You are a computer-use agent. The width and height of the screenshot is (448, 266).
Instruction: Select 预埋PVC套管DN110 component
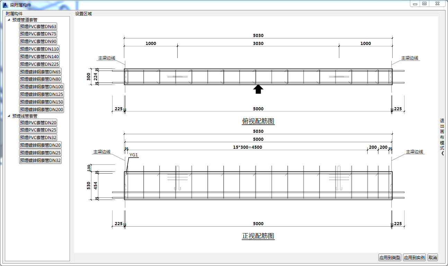point(39,49)
